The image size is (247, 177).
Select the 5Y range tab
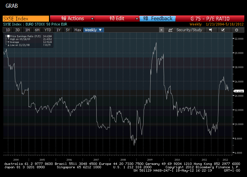pyautogui.click(x=68, y=30)
